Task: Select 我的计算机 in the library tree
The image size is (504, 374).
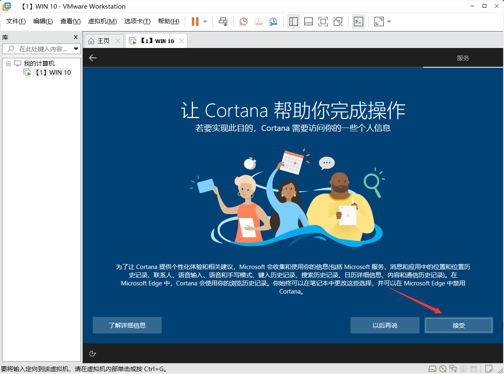Action: (x=39, y=64)
